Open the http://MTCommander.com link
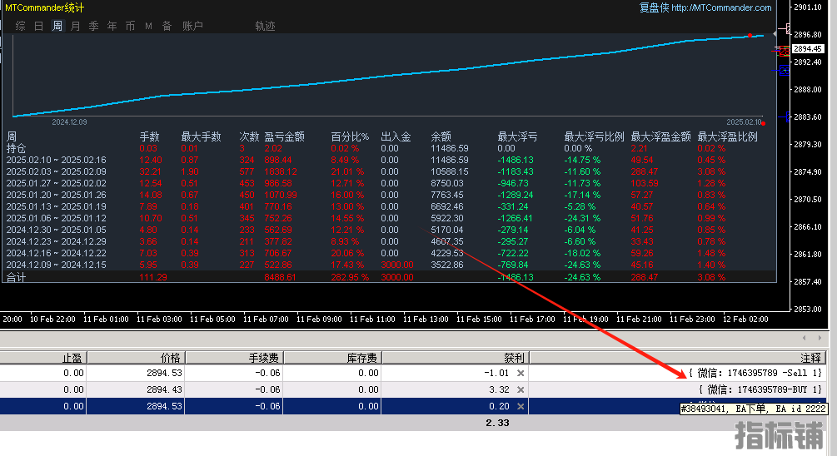The height and width of the screenshot is (456, 837). 721,7
